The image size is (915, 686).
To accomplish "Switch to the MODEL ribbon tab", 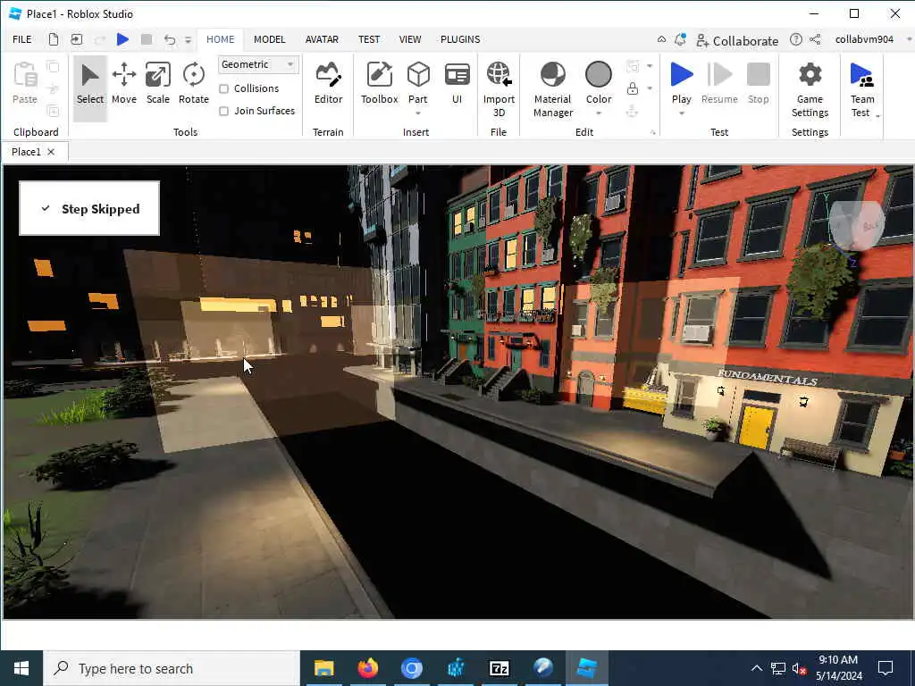I will click(269, 39).
